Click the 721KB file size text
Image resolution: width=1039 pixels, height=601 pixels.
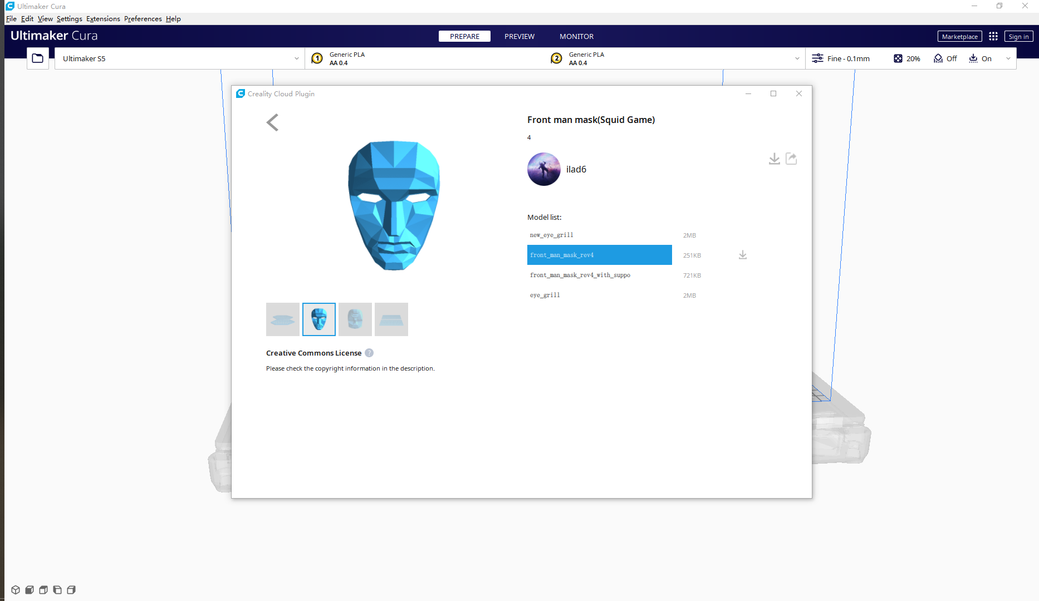[x=692, y=275]
